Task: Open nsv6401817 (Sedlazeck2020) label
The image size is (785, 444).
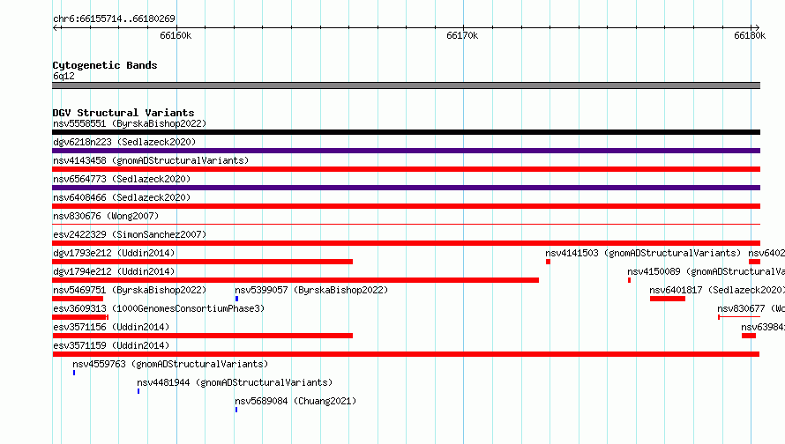Action: click(717, 290)
